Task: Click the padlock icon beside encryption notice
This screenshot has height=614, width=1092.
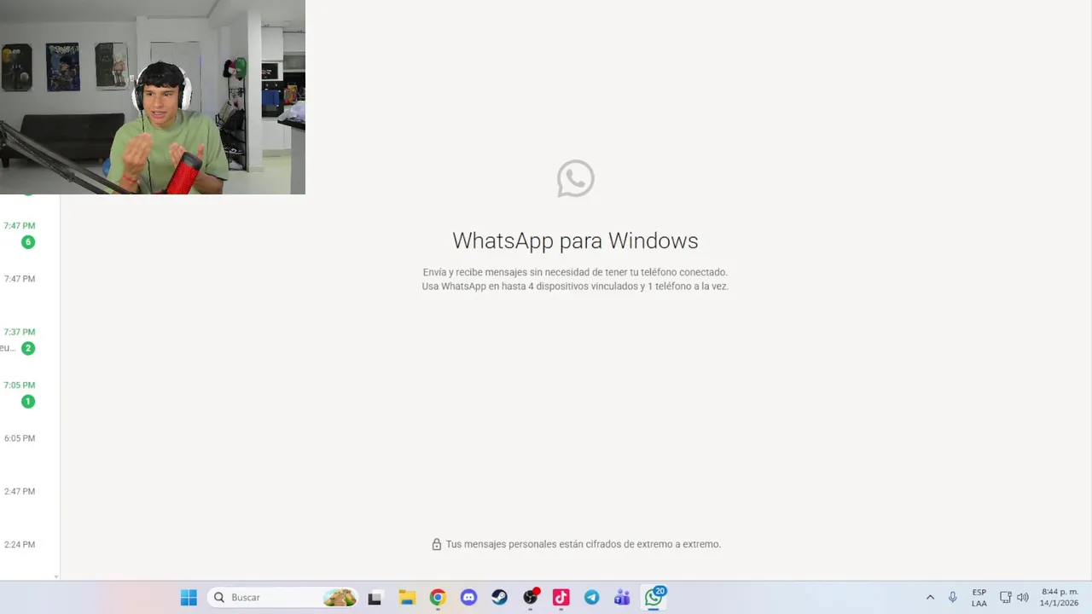Action: (437, 544)
